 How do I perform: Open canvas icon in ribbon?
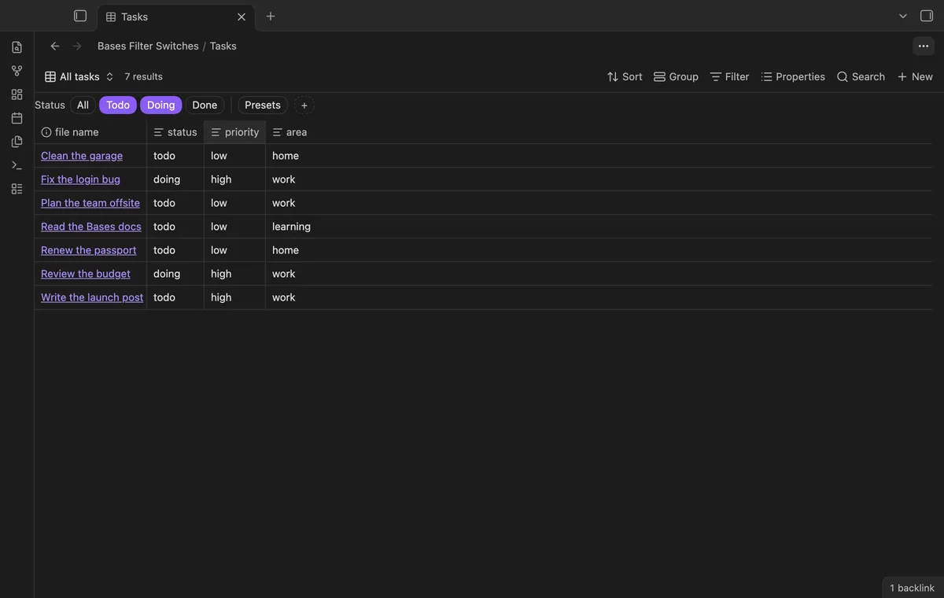(17, 94)
